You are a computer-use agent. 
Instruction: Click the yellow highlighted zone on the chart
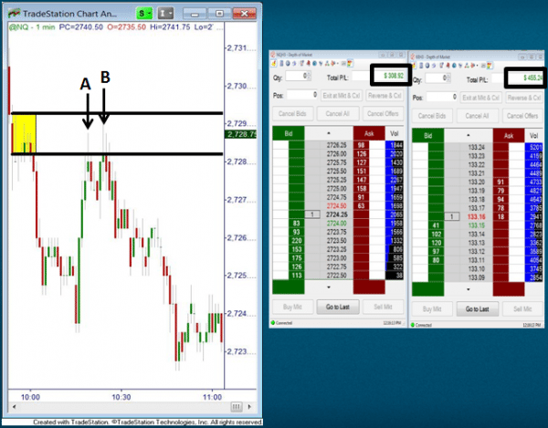tap(23, 133)
